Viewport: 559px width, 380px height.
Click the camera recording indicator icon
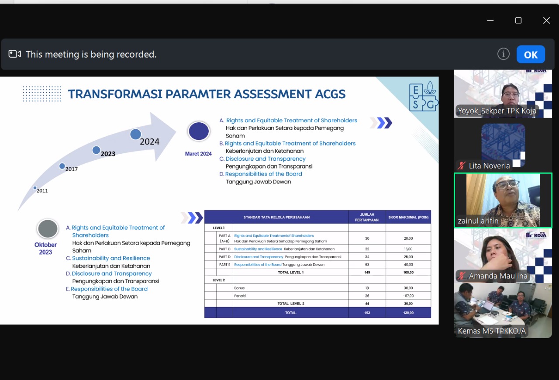(x=15, y=54)
